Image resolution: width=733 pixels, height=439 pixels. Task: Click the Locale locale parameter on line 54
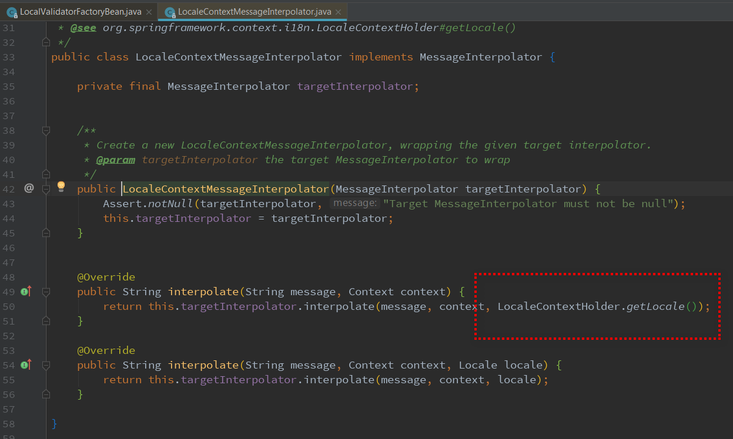[501, 365]
